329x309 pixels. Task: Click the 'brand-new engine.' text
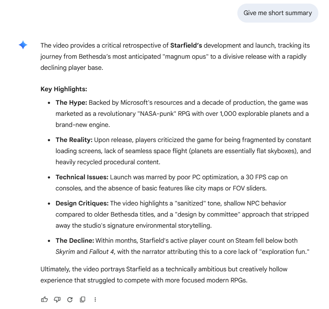pos(83,125)
